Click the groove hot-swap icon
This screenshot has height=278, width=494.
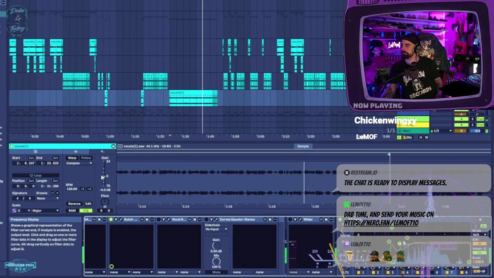[52, 193]
